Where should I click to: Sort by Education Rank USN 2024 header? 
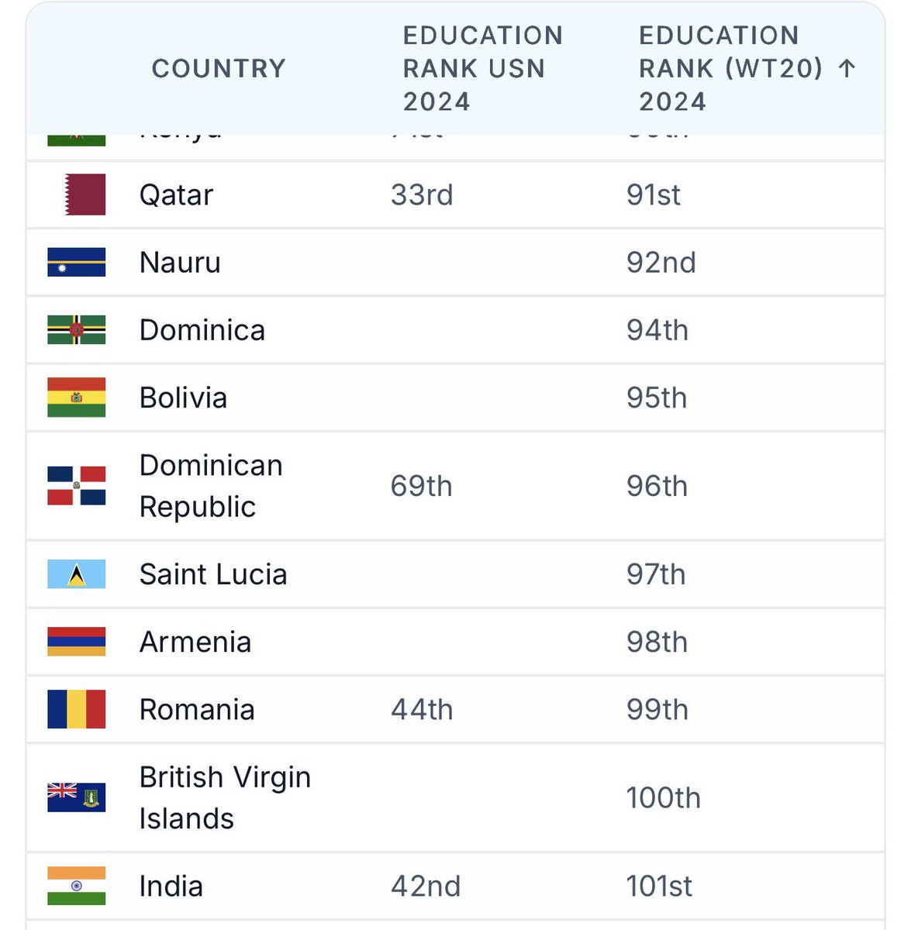(x=482, y=68)
